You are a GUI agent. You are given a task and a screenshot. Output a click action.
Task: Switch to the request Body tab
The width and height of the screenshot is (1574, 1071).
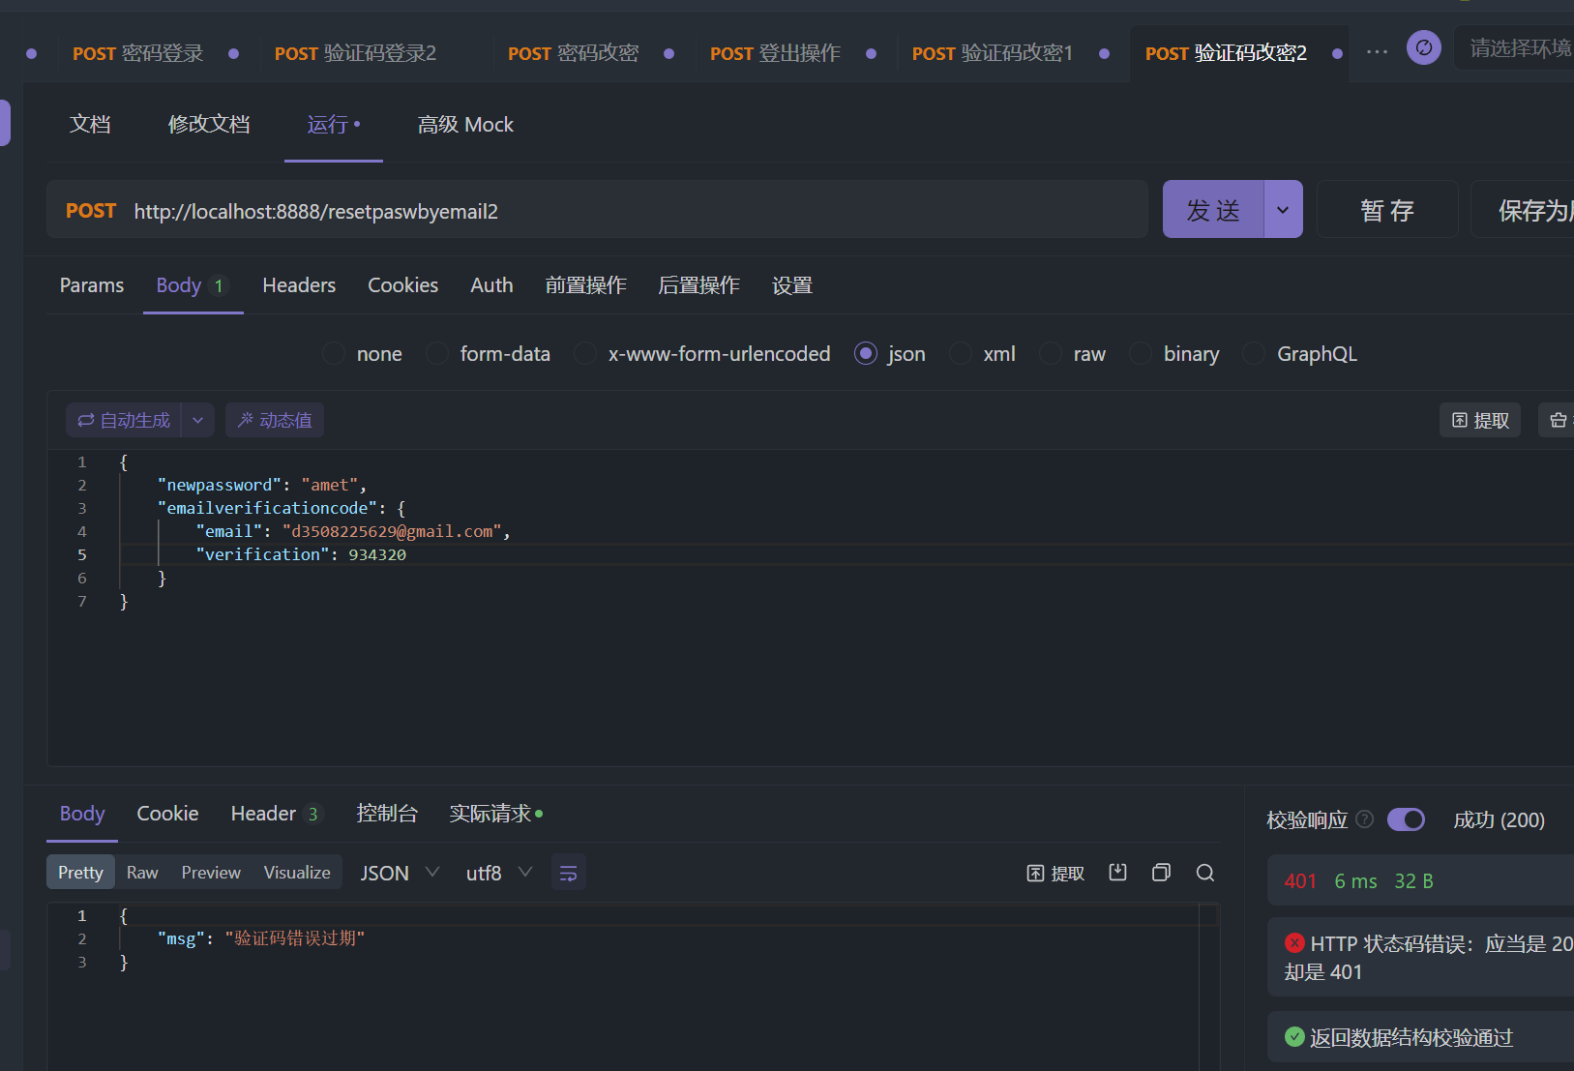coord(192,285)
